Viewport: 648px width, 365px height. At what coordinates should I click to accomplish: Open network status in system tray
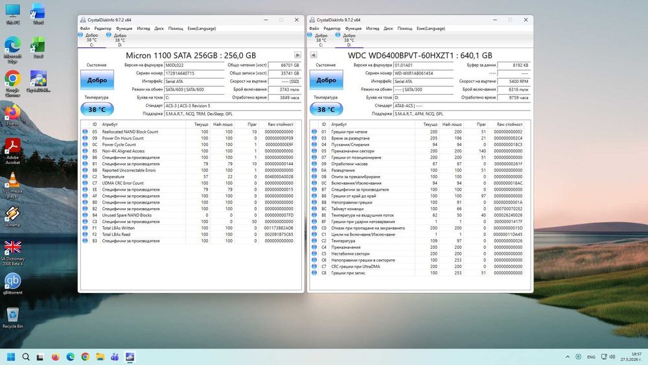[604, 357]
